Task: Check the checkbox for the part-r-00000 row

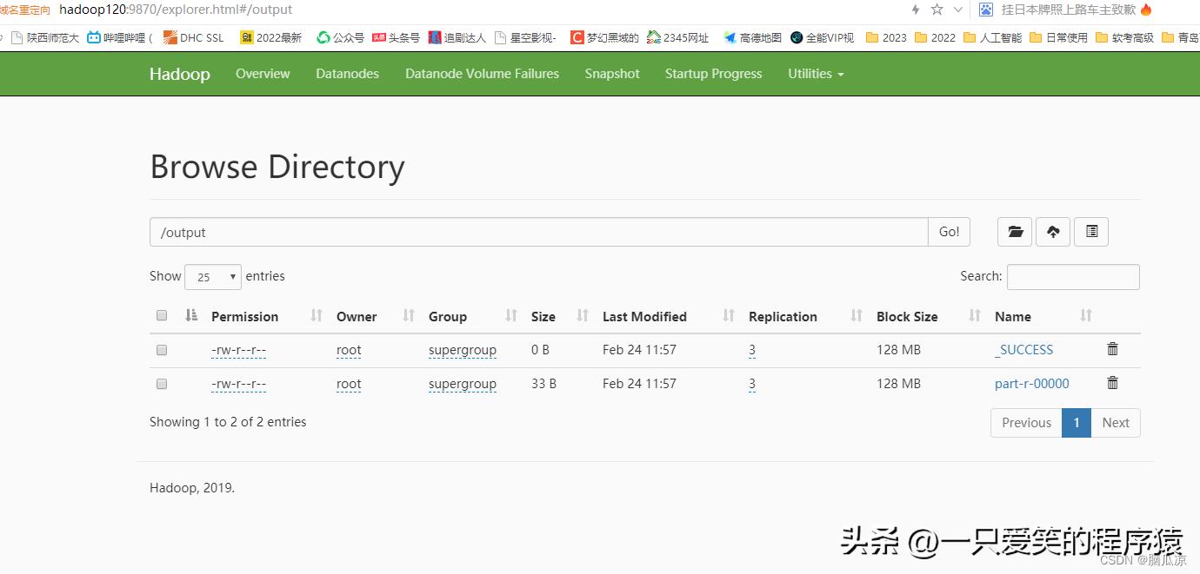Action: click(x=162, y=384)
